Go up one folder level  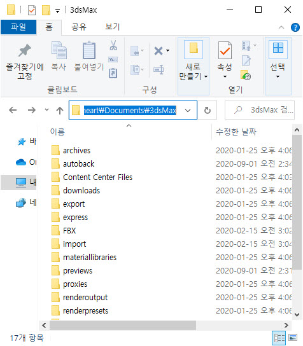60,110
